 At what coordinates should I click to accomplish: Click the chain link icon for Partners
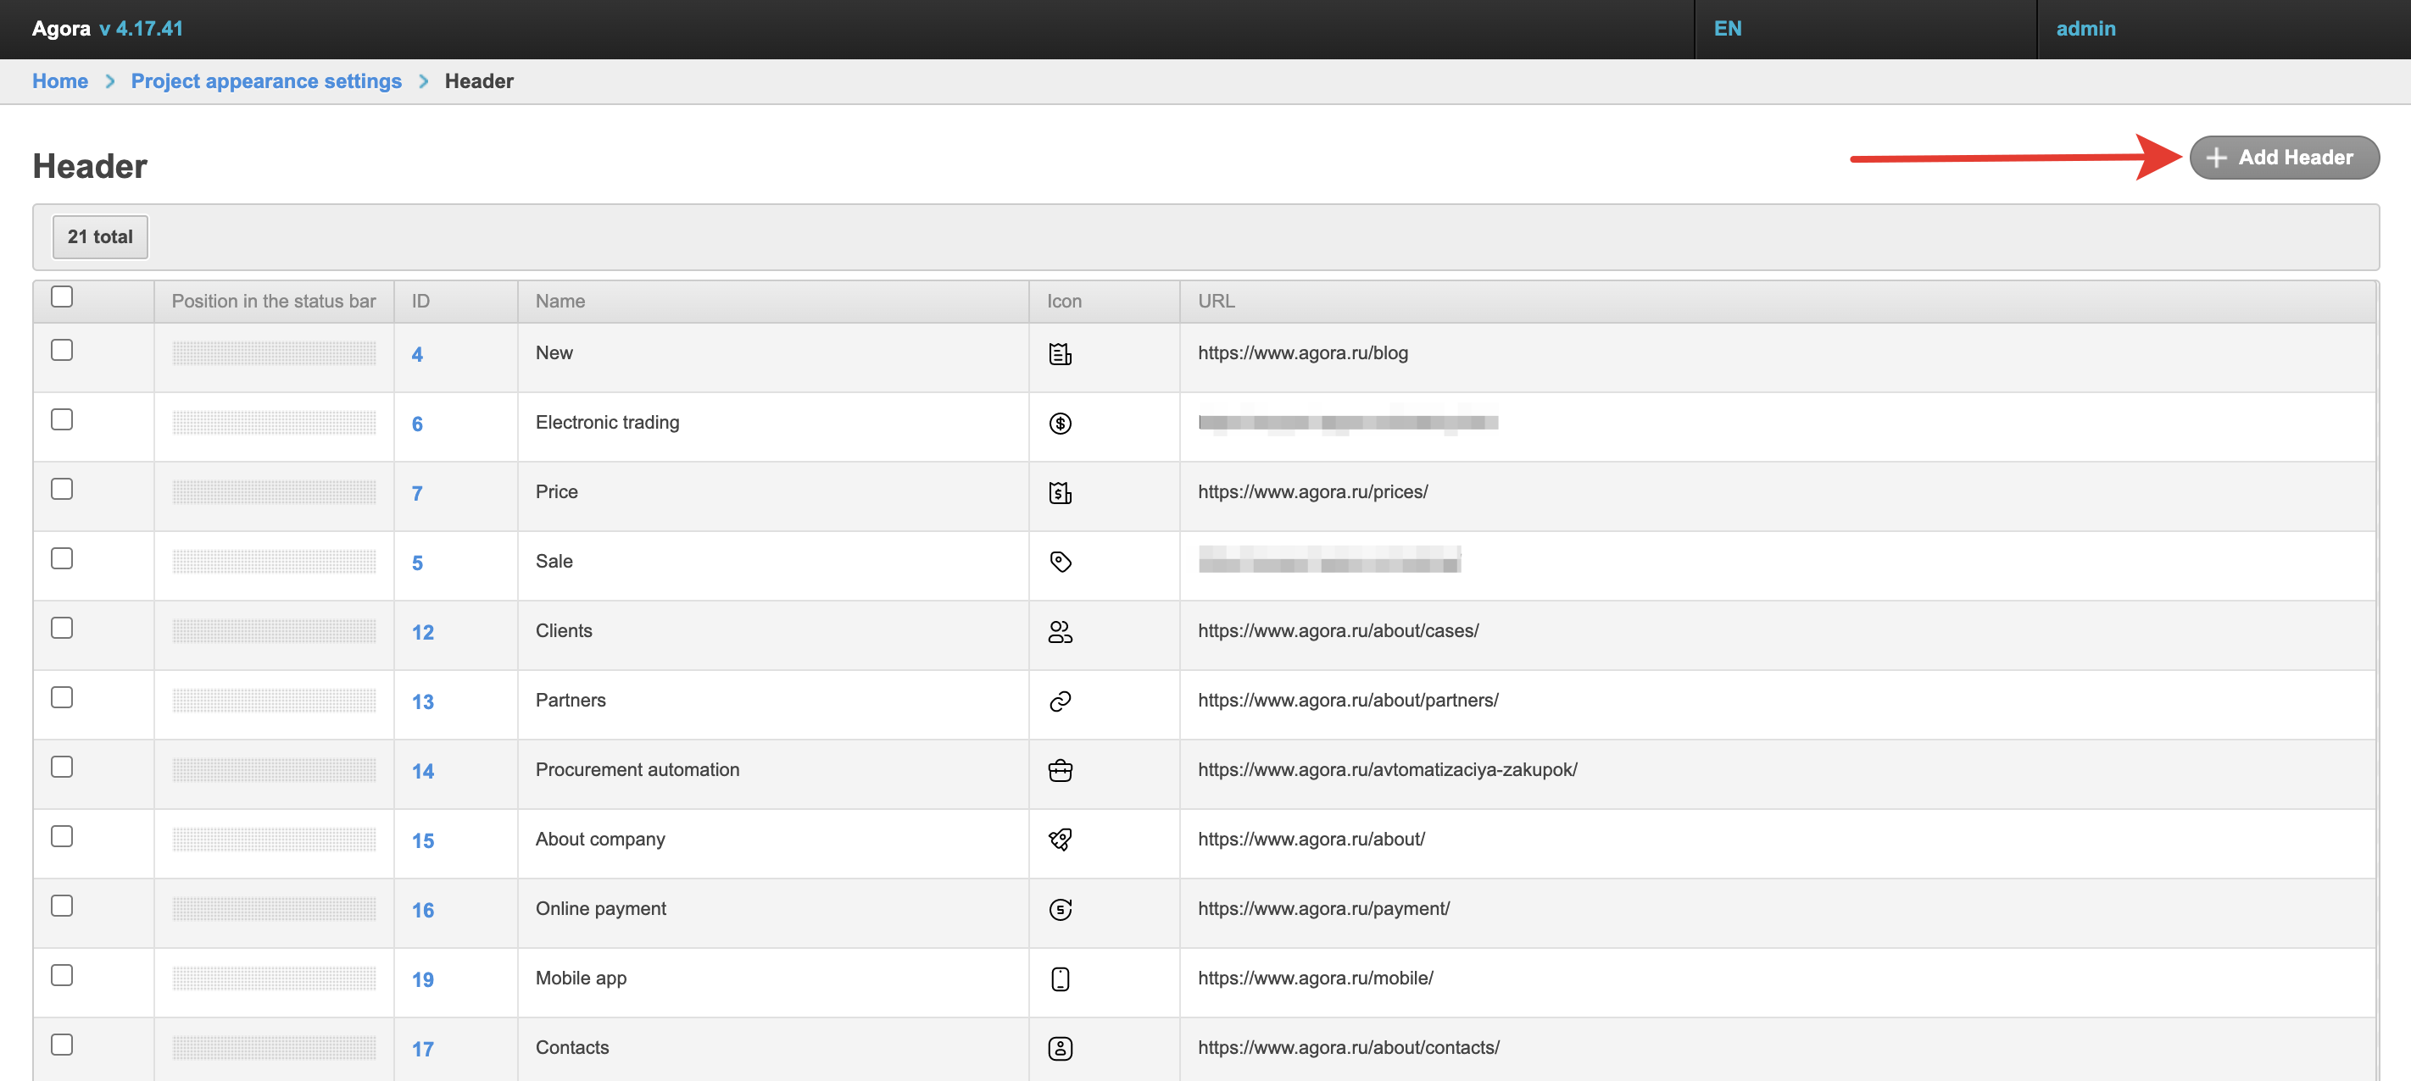pos(1060,701)
